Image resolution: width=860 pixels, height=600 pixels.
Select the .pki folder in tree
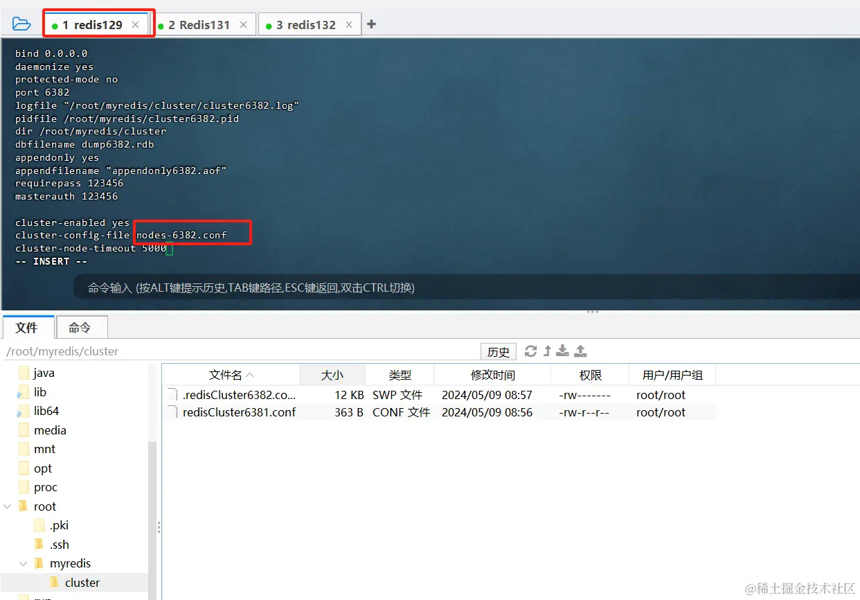click(59, 525)
